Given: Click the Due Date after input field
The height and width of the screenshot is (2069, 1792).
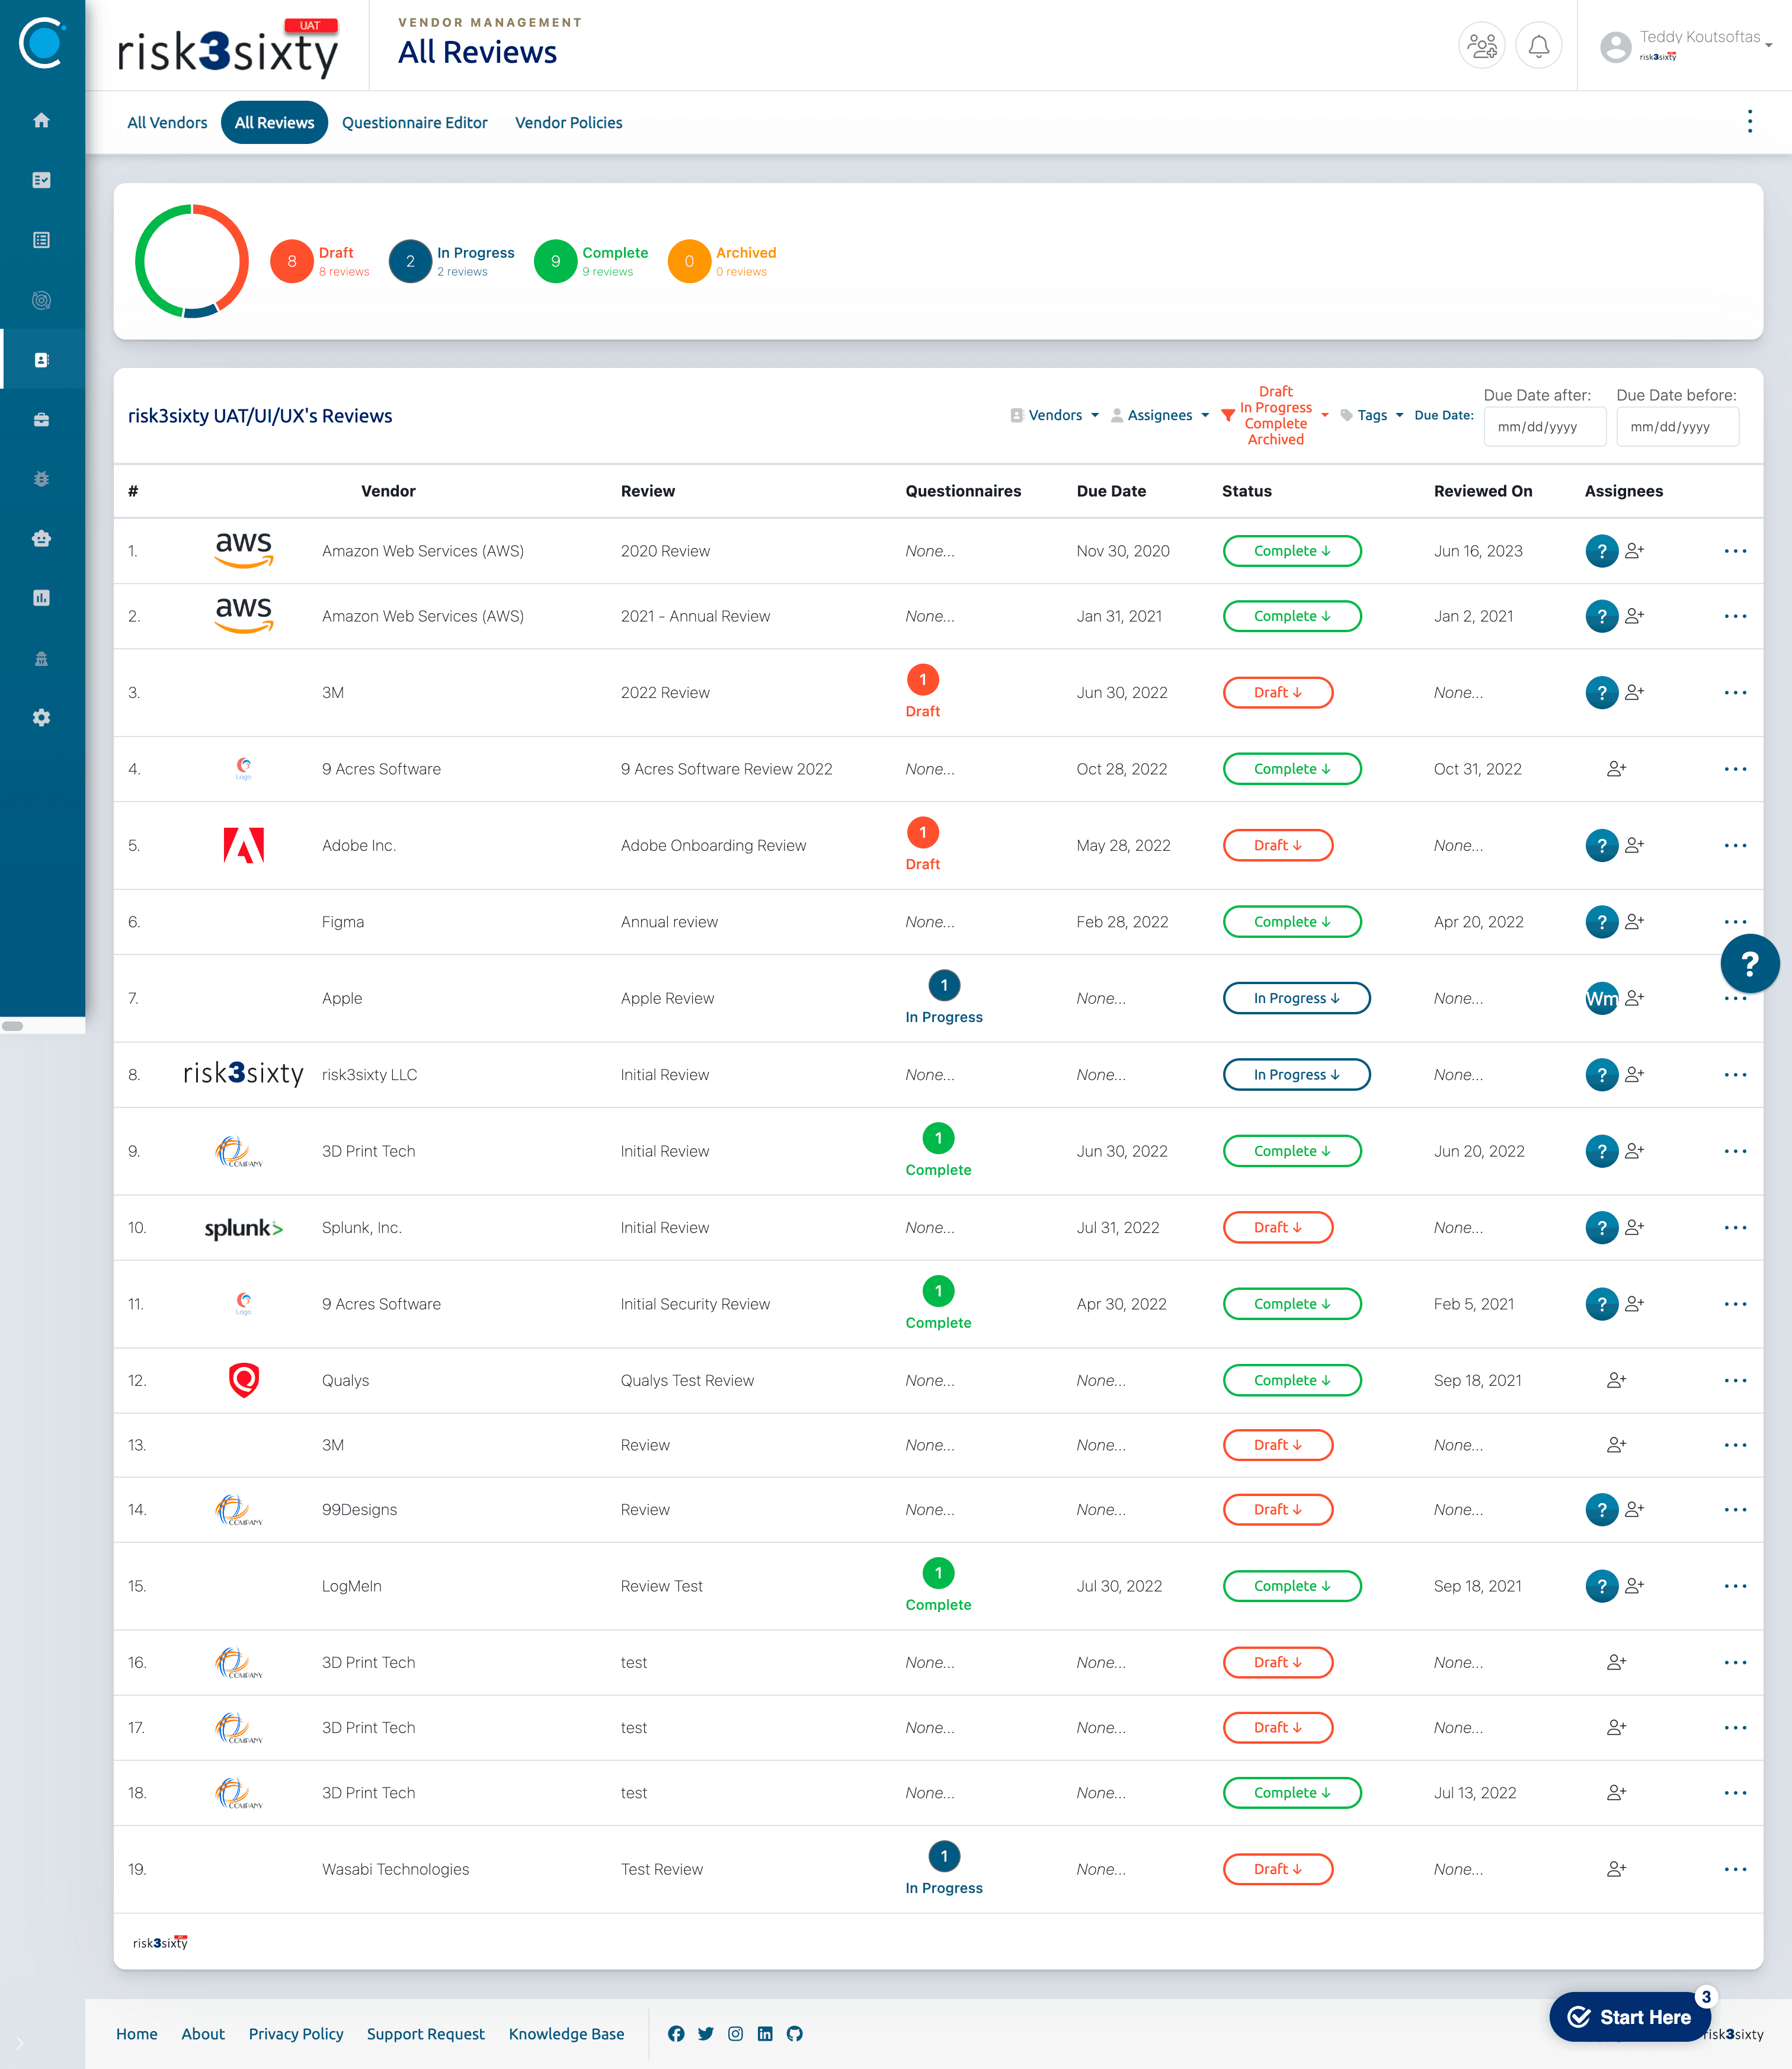Looking at the screenshot, I should pyautogui.click(x=1544, y=427).
